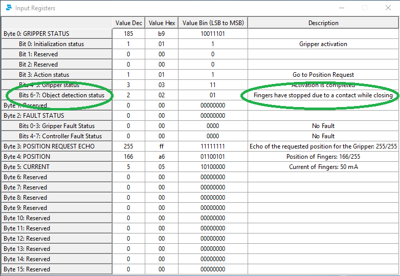Select Bit 0: Initialization status row
Image resolution: width=400 pixels, height=276 pixels.
pyautogui.click(x=51, y=44)
